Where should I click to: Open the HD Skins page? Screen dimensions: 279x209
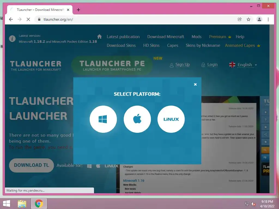point(151,45)
